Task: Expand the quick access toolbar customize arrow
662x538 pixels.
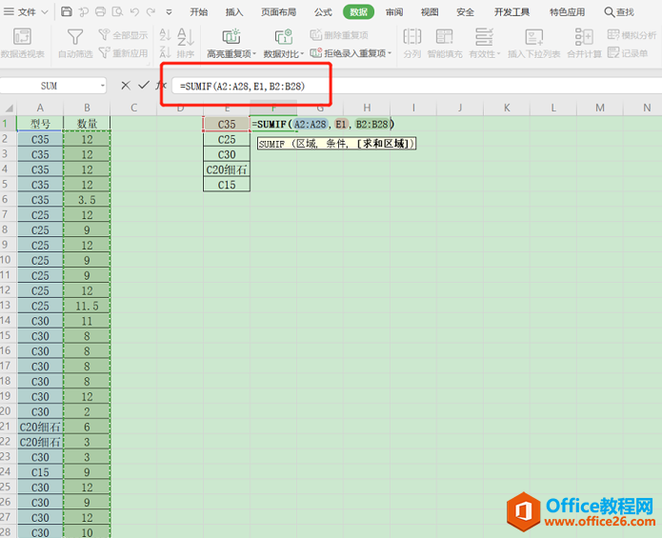Action: tap(169, 12)
